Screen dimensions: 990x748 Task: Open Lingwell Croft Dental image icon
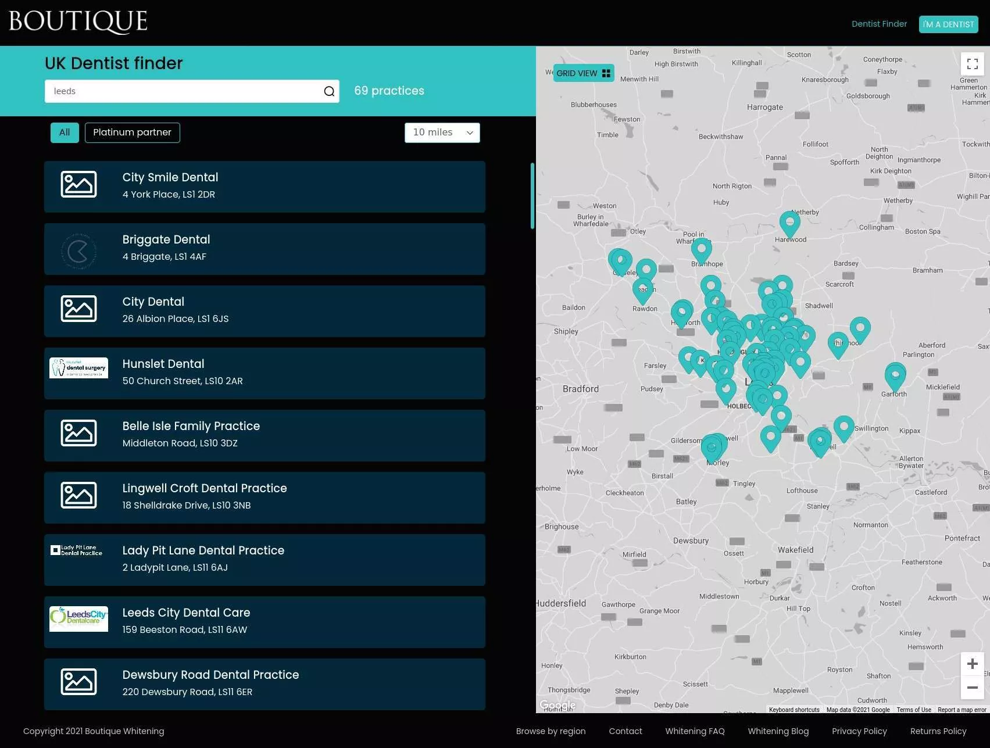tap(78, 495)
